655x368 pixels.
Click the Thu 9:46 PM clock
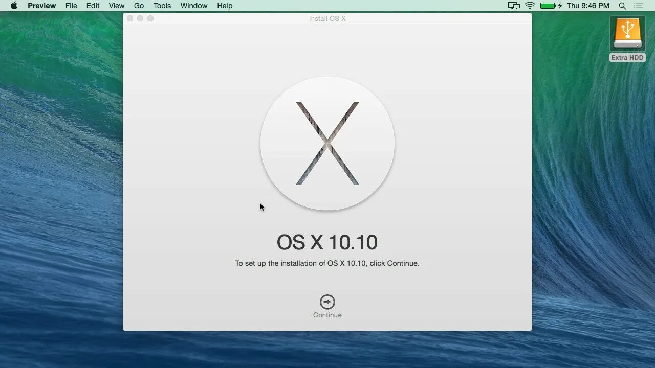[588, 6]
